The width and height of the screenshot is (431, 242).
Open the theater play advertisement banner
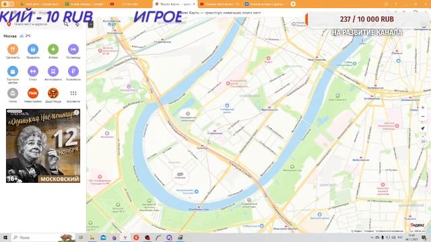[x=43, y=146]
